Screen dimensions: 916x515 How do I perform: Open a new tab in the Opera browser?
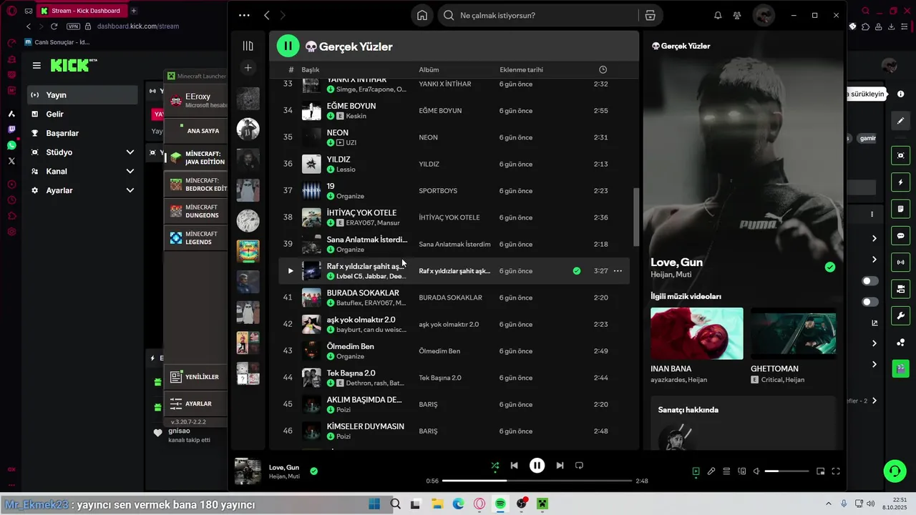tap(134, 11)
